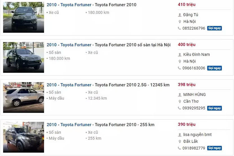
Task: Open listing 'Toyota Fortuner 2010 2.5G - 12345 km'
Action: click(108, 85)
